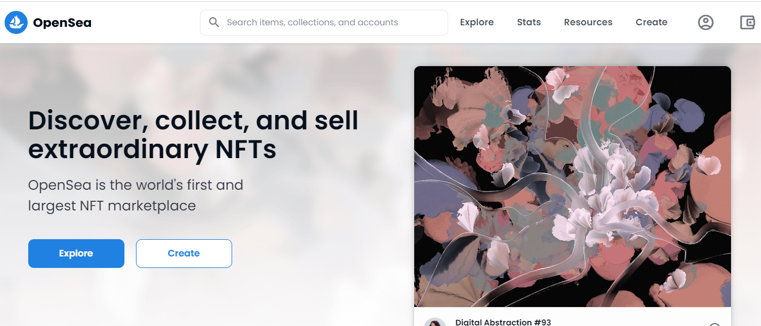Click the OpenSea brand name text
The width and height of the screenshot is (761, 326).
[x=62, y=22]
